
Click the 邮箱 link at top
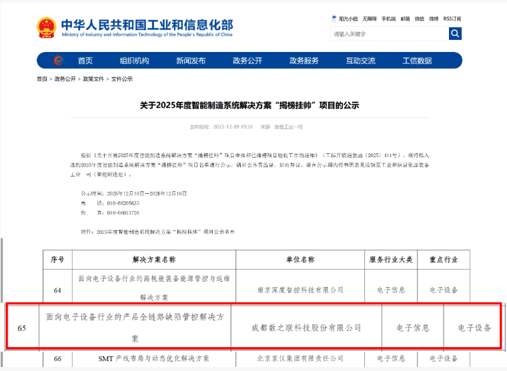point(406,19)
